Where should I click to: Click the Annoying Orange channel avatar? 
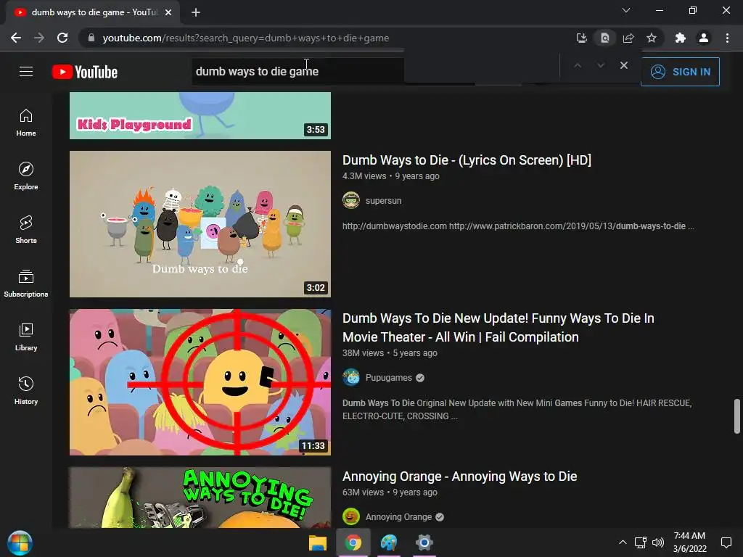pos(351,516)
